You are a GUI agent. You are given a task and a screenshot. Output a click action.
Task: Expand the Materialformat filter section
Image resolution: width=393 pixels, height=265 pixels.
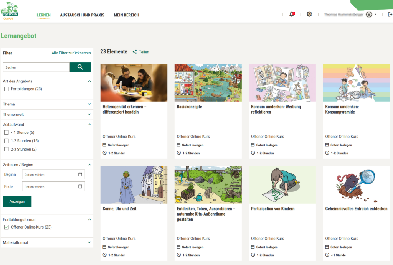tap(89, 242)
